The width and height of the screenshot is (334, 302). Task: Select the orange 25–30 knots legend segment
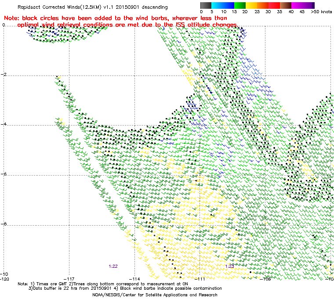(x=263, y=5)
